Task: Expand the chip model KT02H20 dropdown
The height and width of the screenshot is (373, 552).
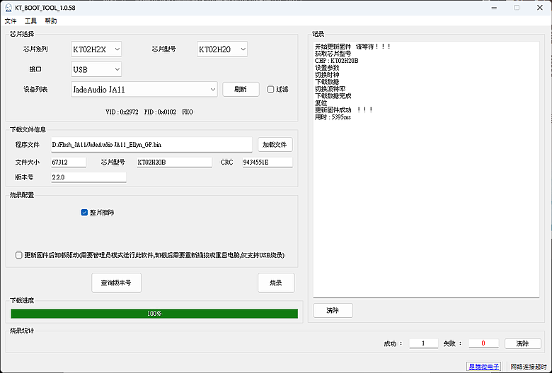Action: (222, 49)
